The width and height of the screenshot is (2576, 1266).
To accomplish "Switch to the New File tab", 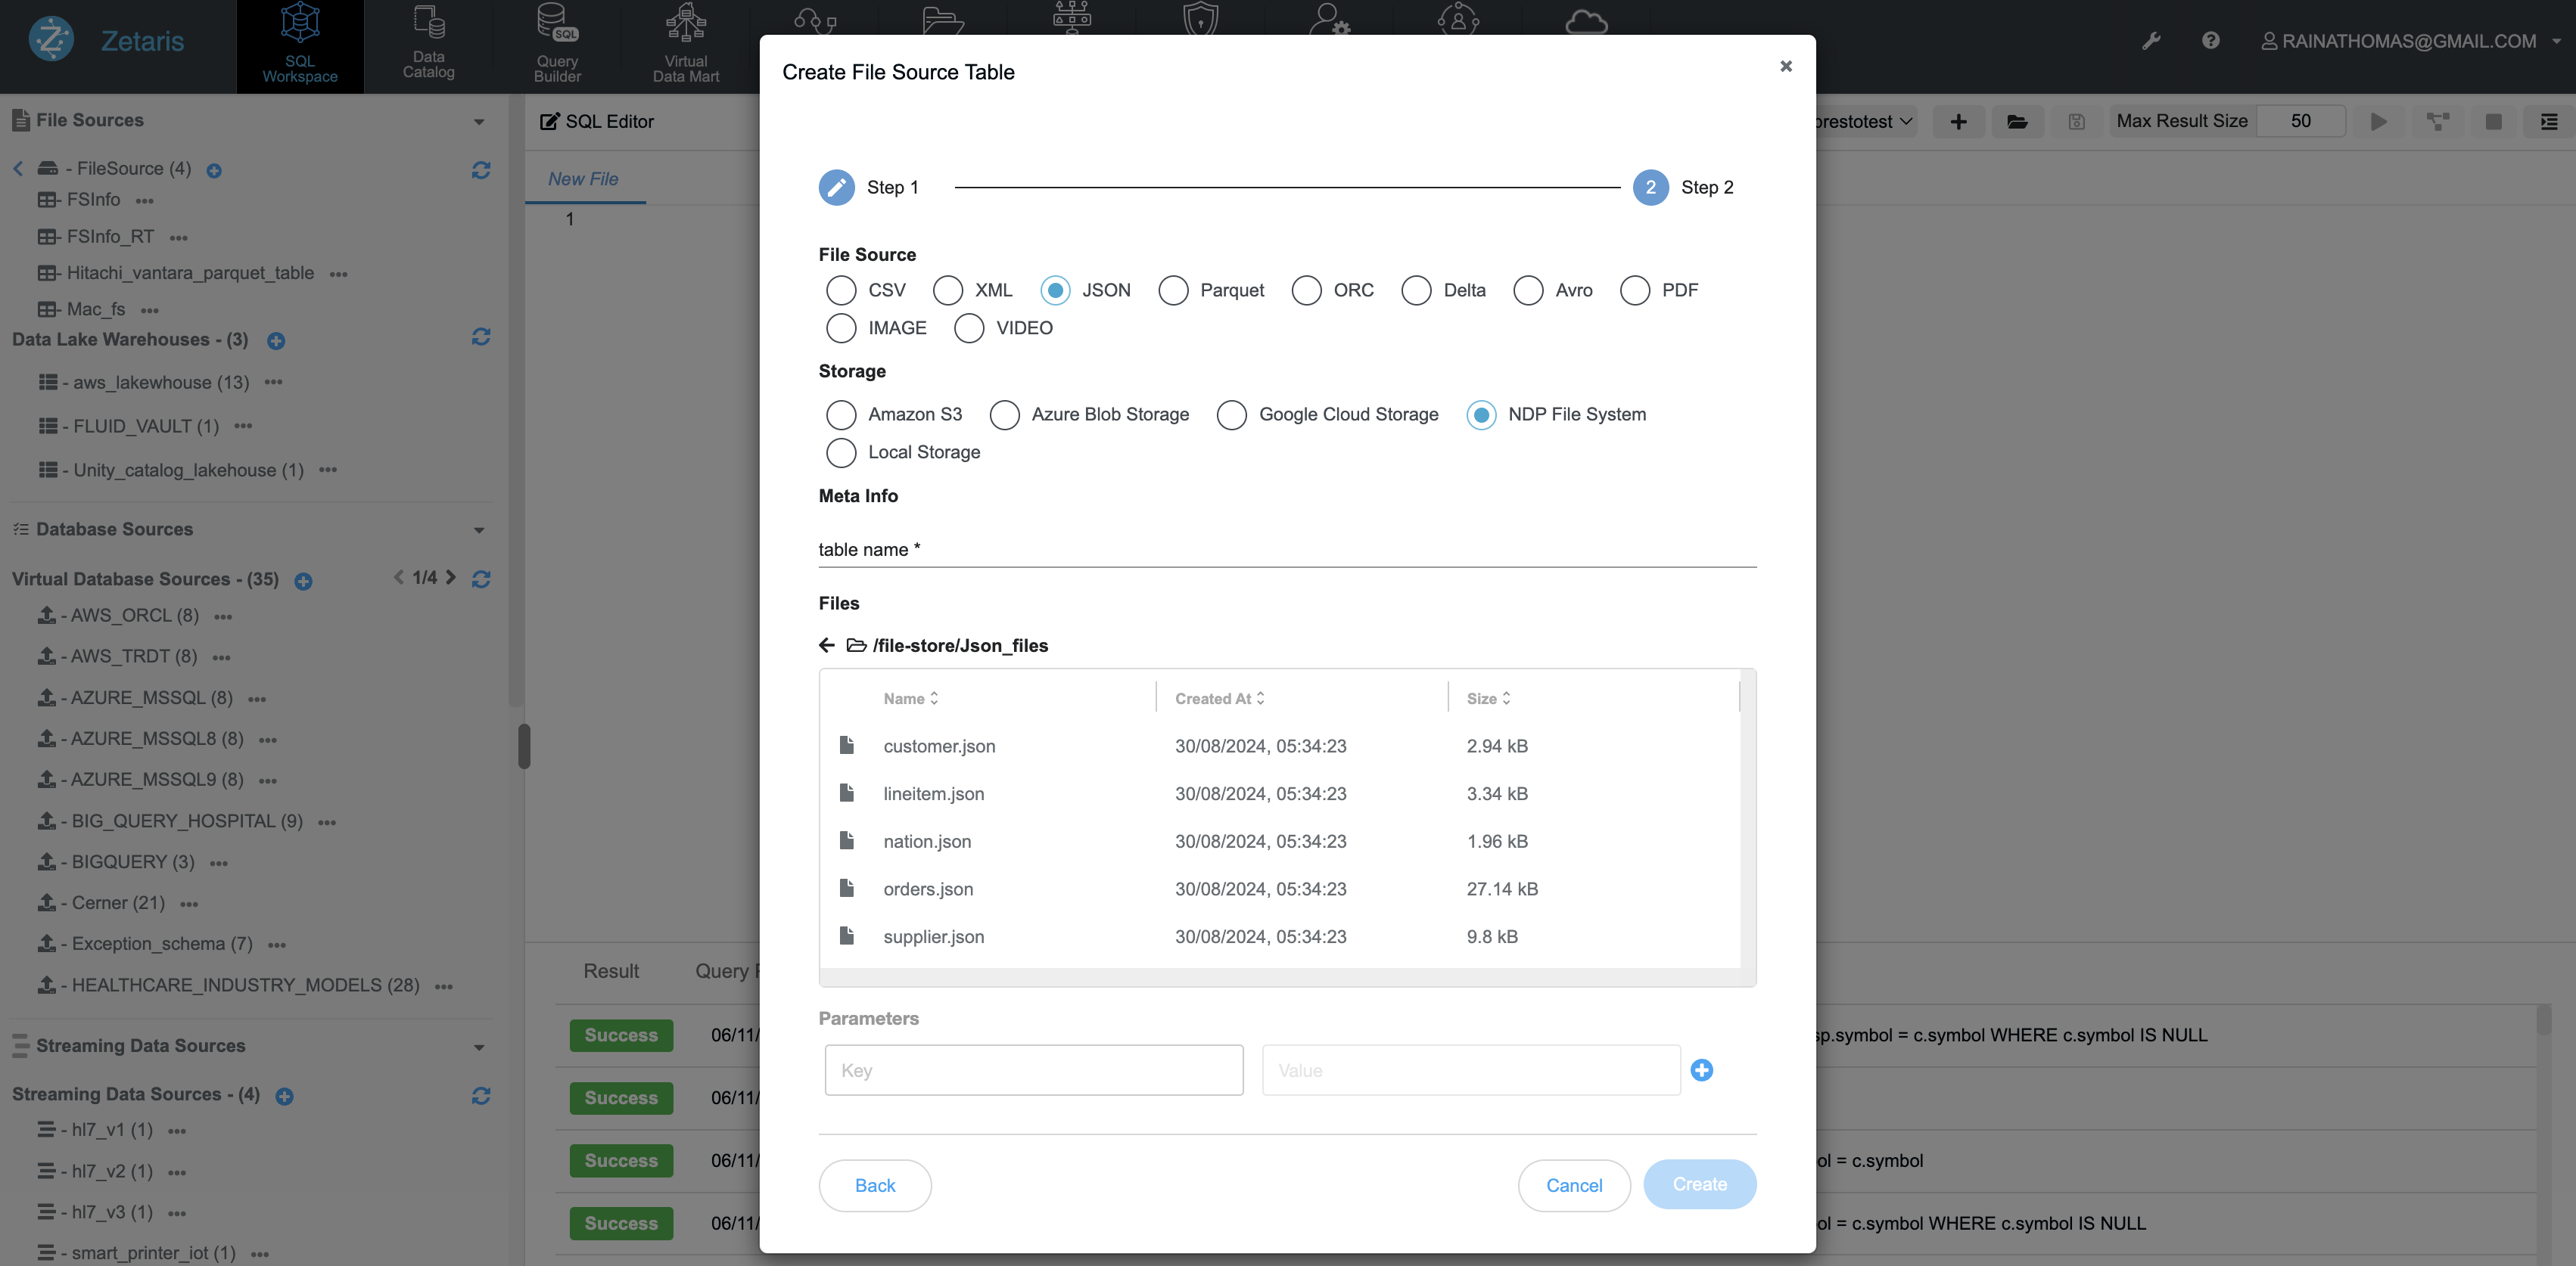I will pyautogui.click(x=583, y=179).
